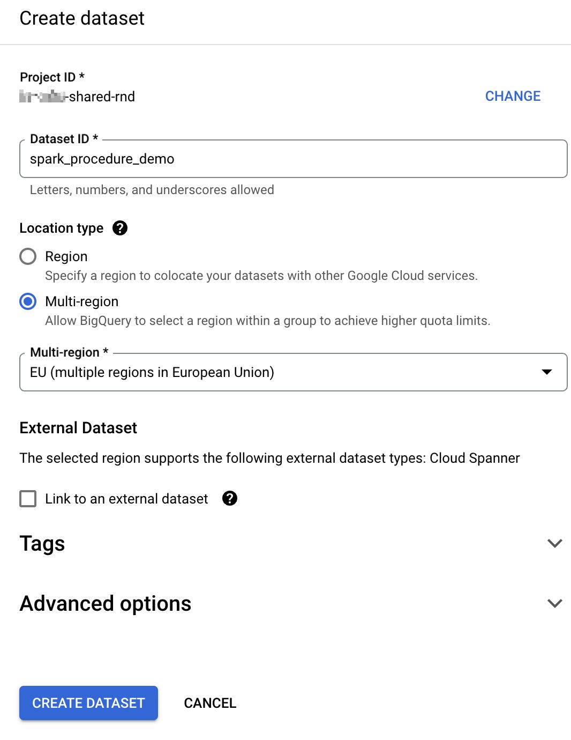Click the Advanced options chevron
This screenshot has width=571, height=740.
[554, 603]
